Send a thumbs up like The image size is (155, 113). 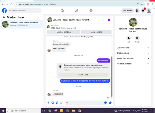coord(110,103)
